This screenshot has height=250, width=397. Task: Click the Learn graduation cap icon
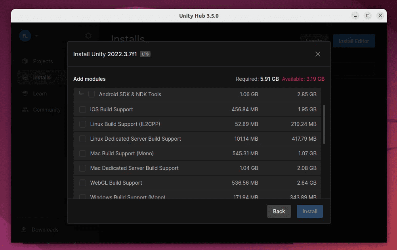[x=25, y=94]
